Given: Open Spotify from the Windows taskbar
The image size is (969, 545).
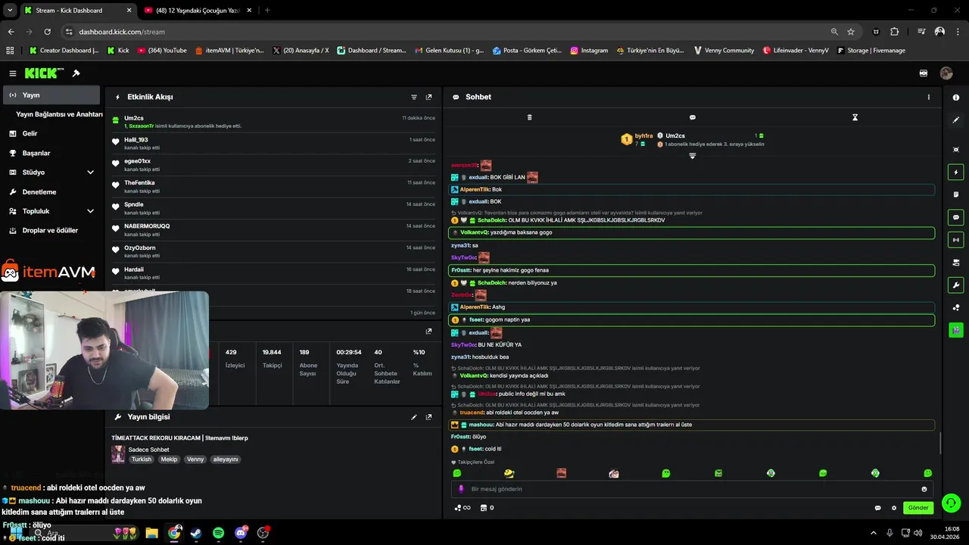Looking at the screenshot, I should click(218, 533).
